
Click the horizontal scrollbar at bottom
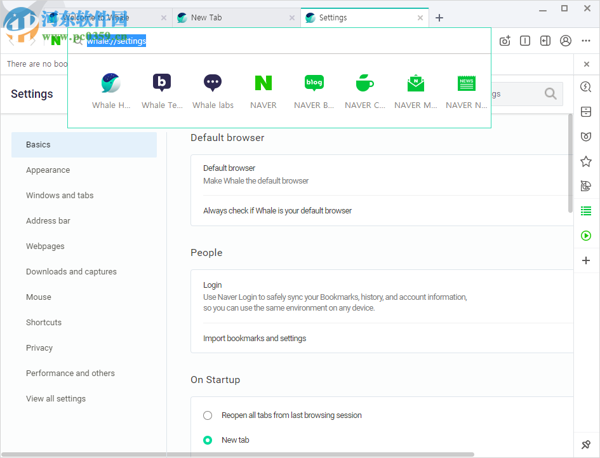tap(237, 455)
